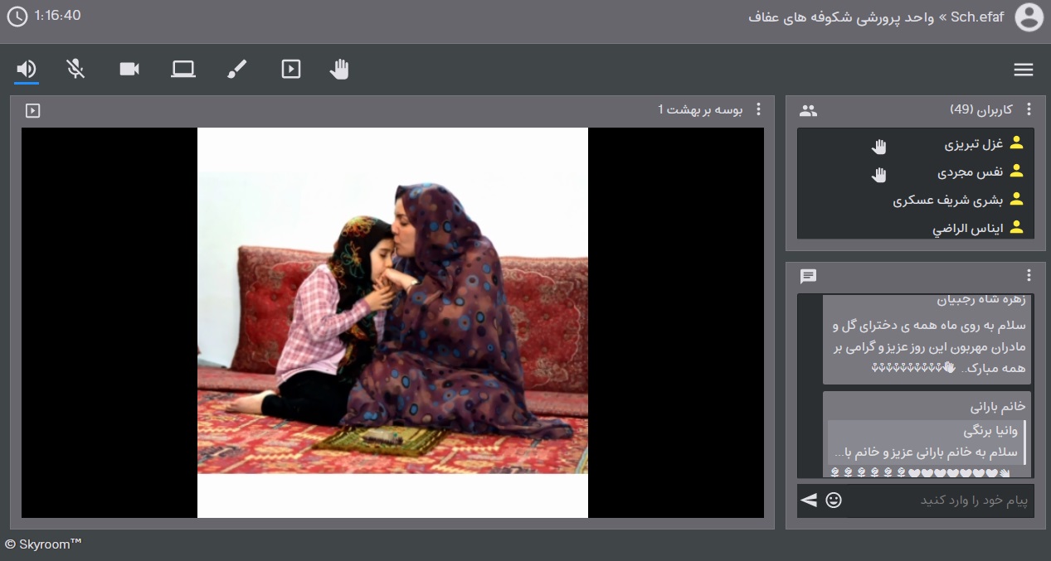
Task: Unmute the microphone
Action: [75, 70]
